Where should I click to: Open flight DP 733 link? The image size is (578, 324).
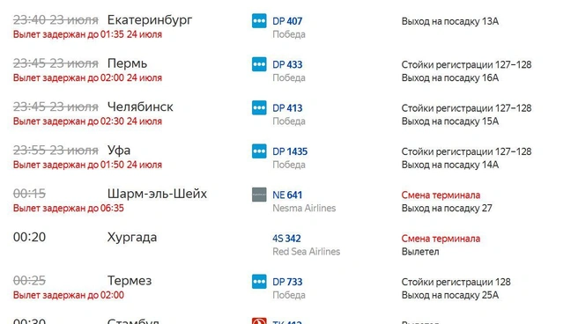click(287, 282)
